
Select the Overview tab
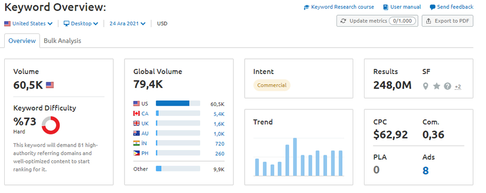[x=22, y=41]
